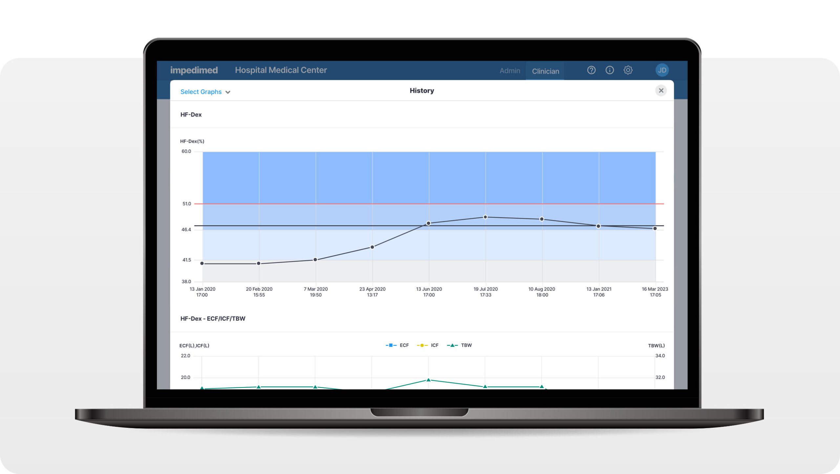
Task: Click the 19 Jul 2020 data point
Action: [x=485, y=217]
